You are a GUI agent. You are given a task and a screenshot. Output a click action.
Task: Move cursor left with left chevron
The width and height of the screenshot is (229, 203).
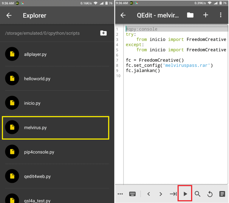(x=149, y=194)
